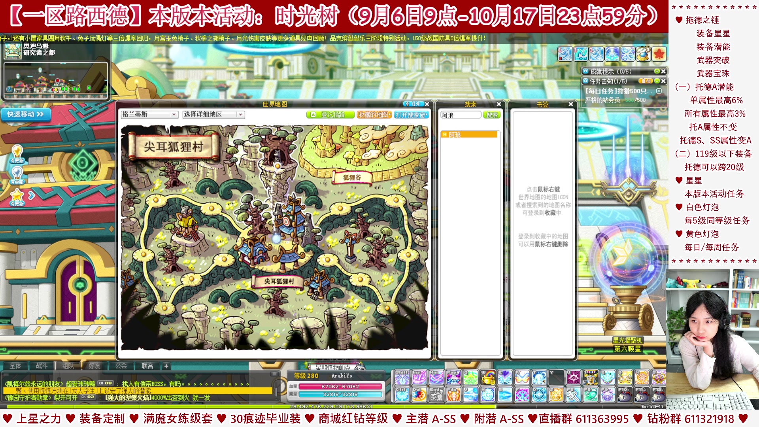Screen dimensions: 759x427
Task: Click the 狐狸谷 map label
Action: (x=352, y=178)
